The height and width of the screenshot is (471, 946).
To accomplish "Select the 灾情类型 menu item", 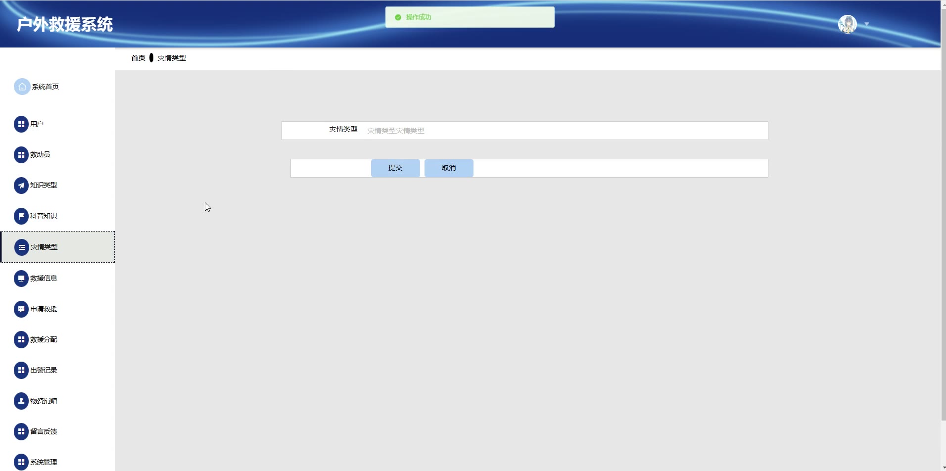I will pyautogui.click(x=57, y=247).
